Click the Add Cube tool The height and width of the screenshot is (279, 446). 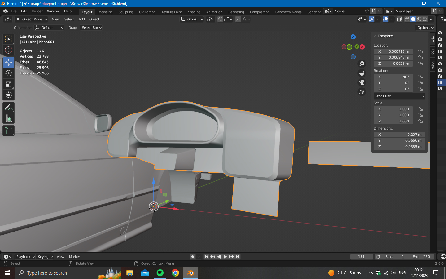pyautogui.click(x=8, y=131)
